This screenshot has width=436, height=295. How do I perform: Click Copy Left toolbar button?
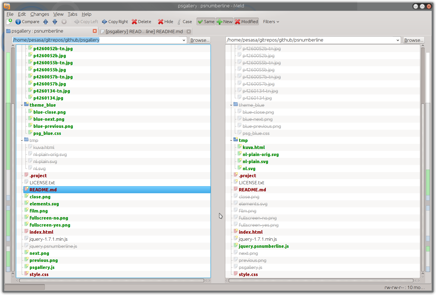(x=86, y=22)
